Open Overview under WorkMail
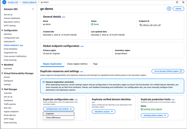Viewport: 187px width, 129px height. click(8, 69)
